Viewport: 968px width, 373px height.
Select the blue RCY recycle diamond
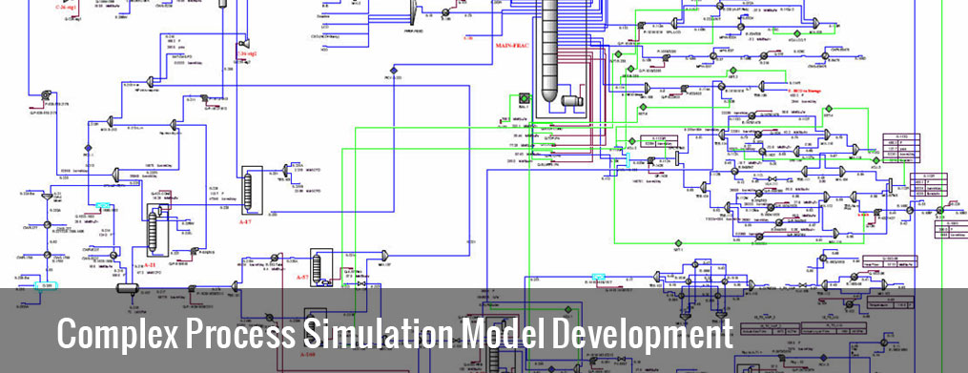point(394,71)
